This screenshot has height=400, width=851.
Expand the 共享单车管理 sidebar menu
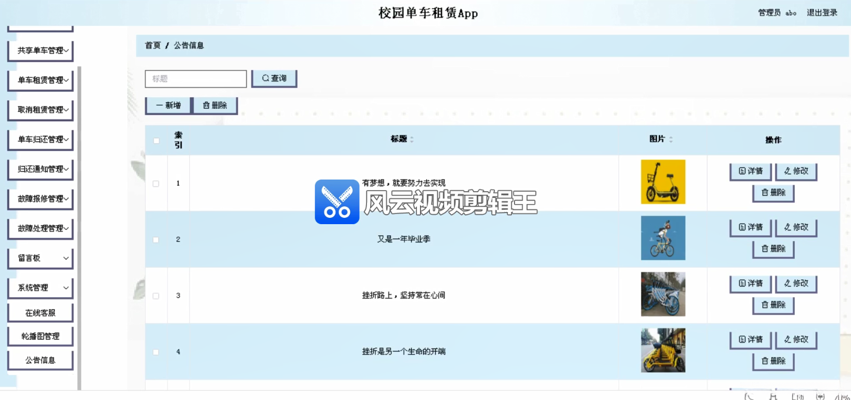coord(40,51)
